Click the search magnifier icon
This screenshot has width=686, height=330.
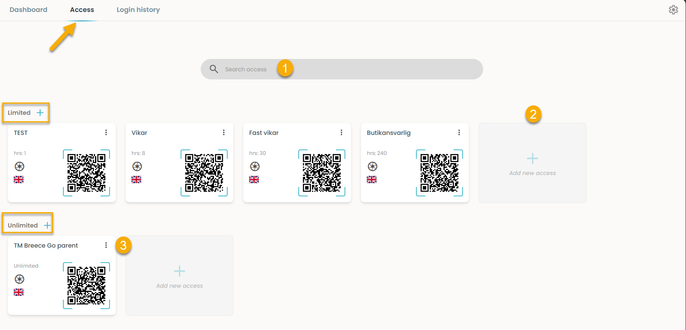click(x=214, y=69)
